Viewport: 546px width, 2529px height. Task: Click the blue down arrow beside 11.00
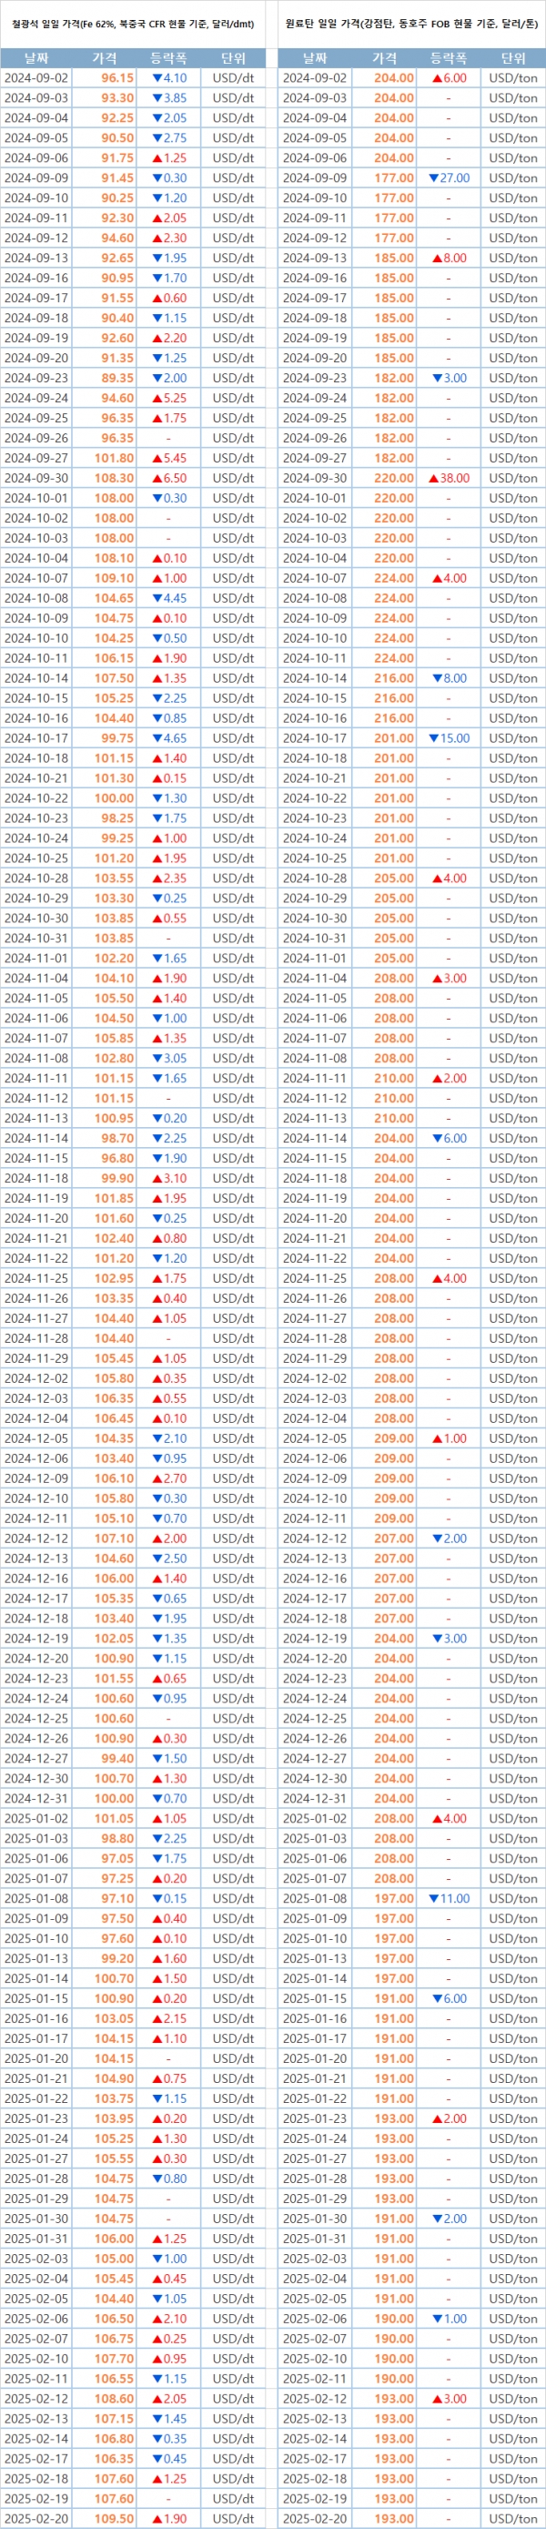(x=434, y=1899)
